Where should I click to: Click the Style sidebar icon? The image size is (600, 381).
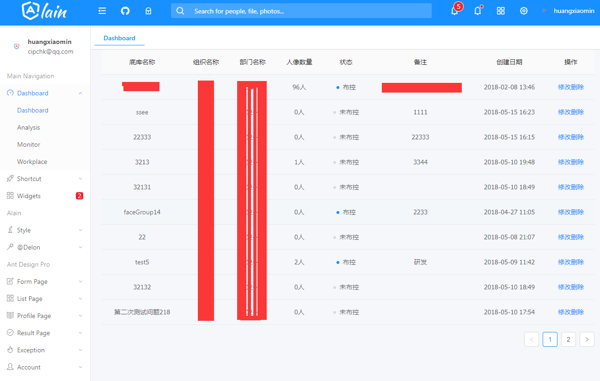click(x=10, y=230)
